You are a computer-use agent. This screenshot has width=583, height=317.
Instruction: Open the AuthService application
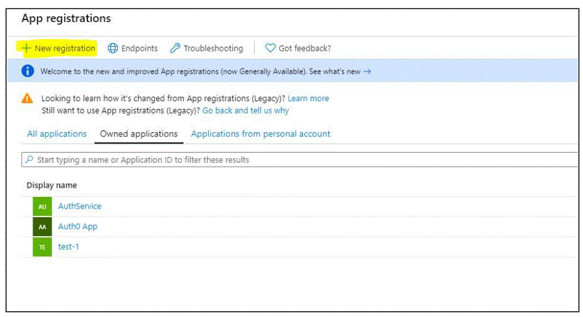click(x=80, y=206)
